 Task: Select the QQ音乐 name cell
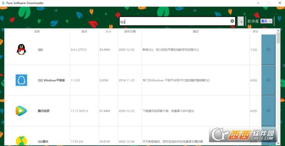pos(43,141)
